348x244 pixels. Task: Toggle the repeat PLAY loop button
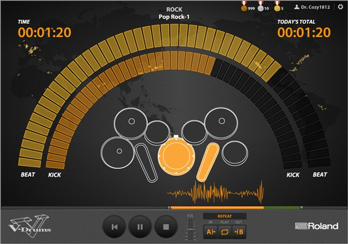224,231
